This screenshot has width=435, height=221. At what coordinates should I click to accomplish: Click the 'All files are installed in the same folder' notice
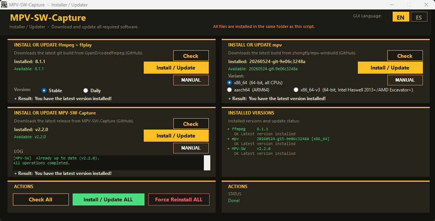click(264, 26)
